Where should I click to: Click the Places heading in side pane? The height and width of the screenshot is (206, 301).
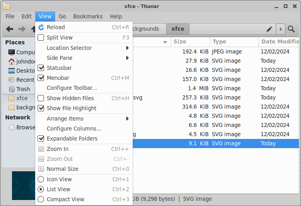coord(15,42)
